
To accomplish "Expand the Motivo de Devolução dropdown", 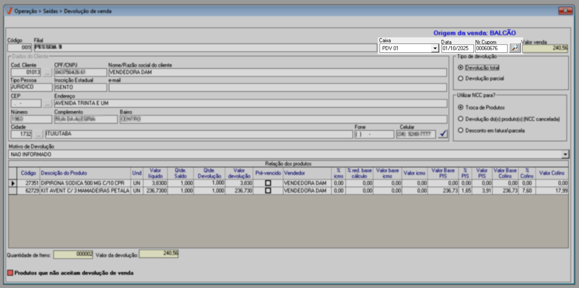I will tap(565, 155).
